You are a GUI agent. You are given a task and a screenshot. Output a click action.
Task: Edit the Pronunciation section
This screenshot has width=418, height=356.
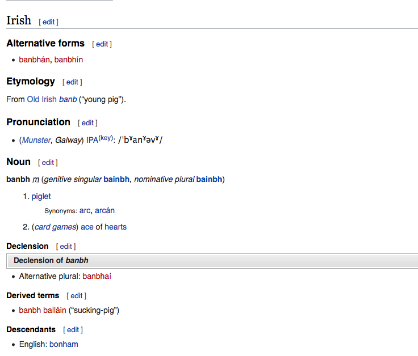pyautogui.click(x=87, y=123)
